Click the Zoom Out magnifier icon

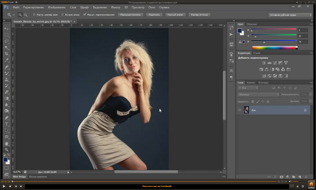(26, 15)
